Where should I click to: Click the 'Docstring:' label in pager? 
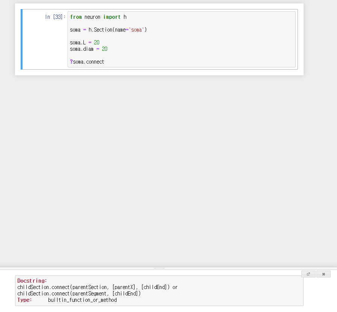click(x=32, y=280)
